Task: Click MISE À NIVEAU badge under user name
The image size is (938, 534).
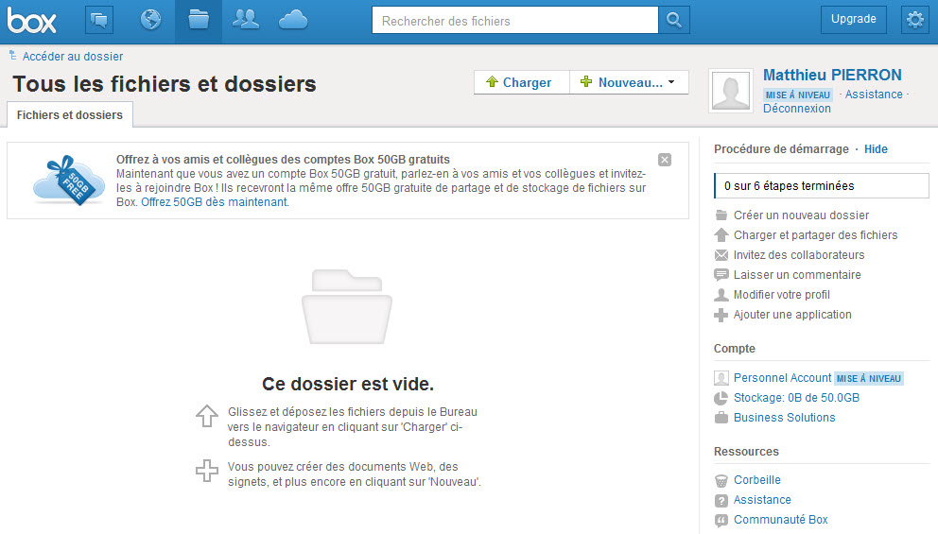Action: 797,95
